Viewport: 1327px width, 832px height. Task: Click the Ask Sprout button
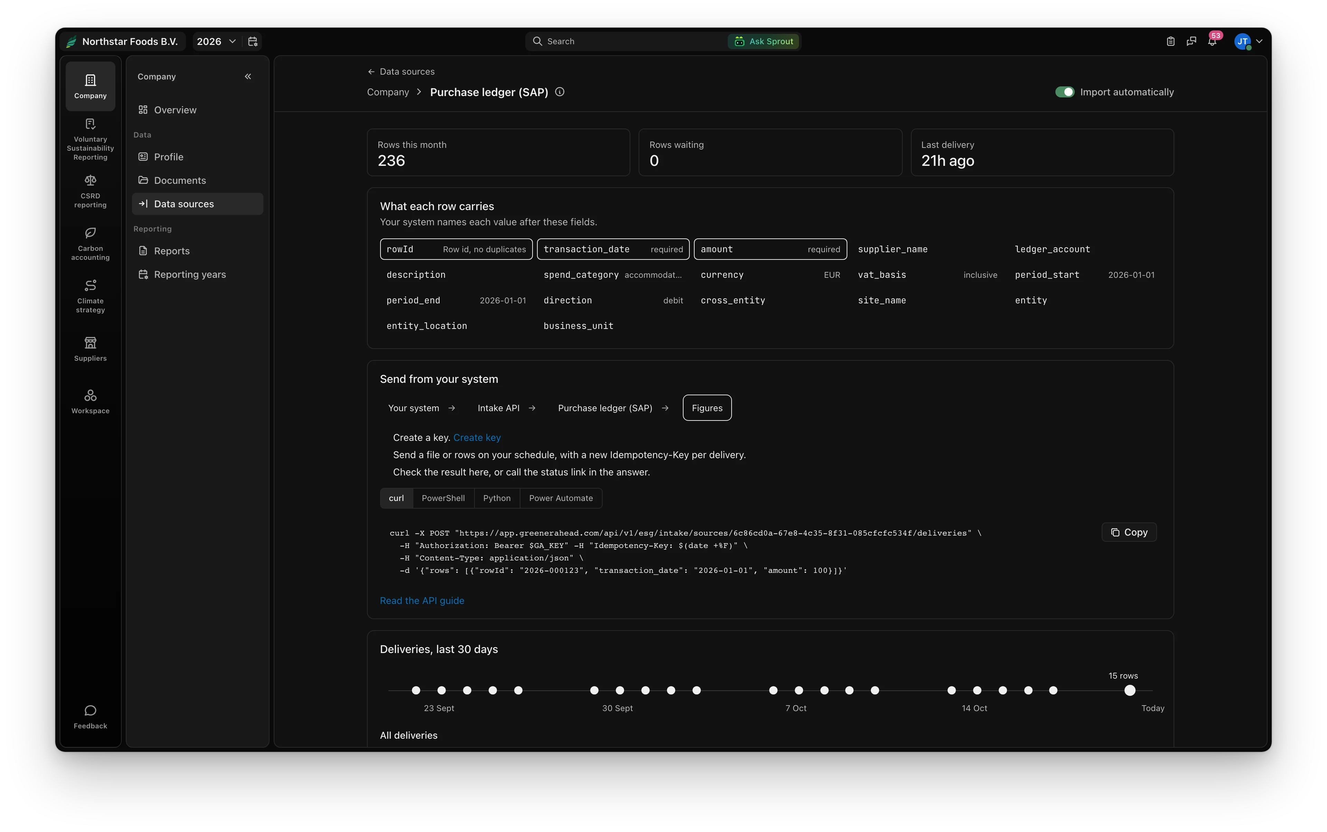click(763, 41)
